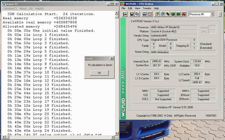Click the 3DNow!+ 'Supported' field
This screenshot has height=140, width=225.
(203, 99)
